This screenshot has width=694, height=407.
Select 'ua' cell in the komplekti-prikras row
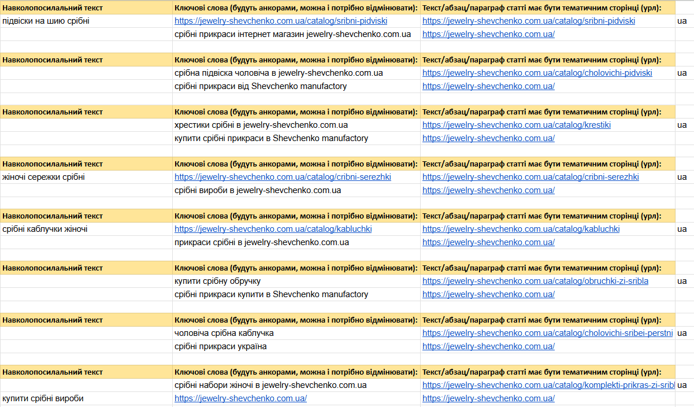tap(684, 385)
